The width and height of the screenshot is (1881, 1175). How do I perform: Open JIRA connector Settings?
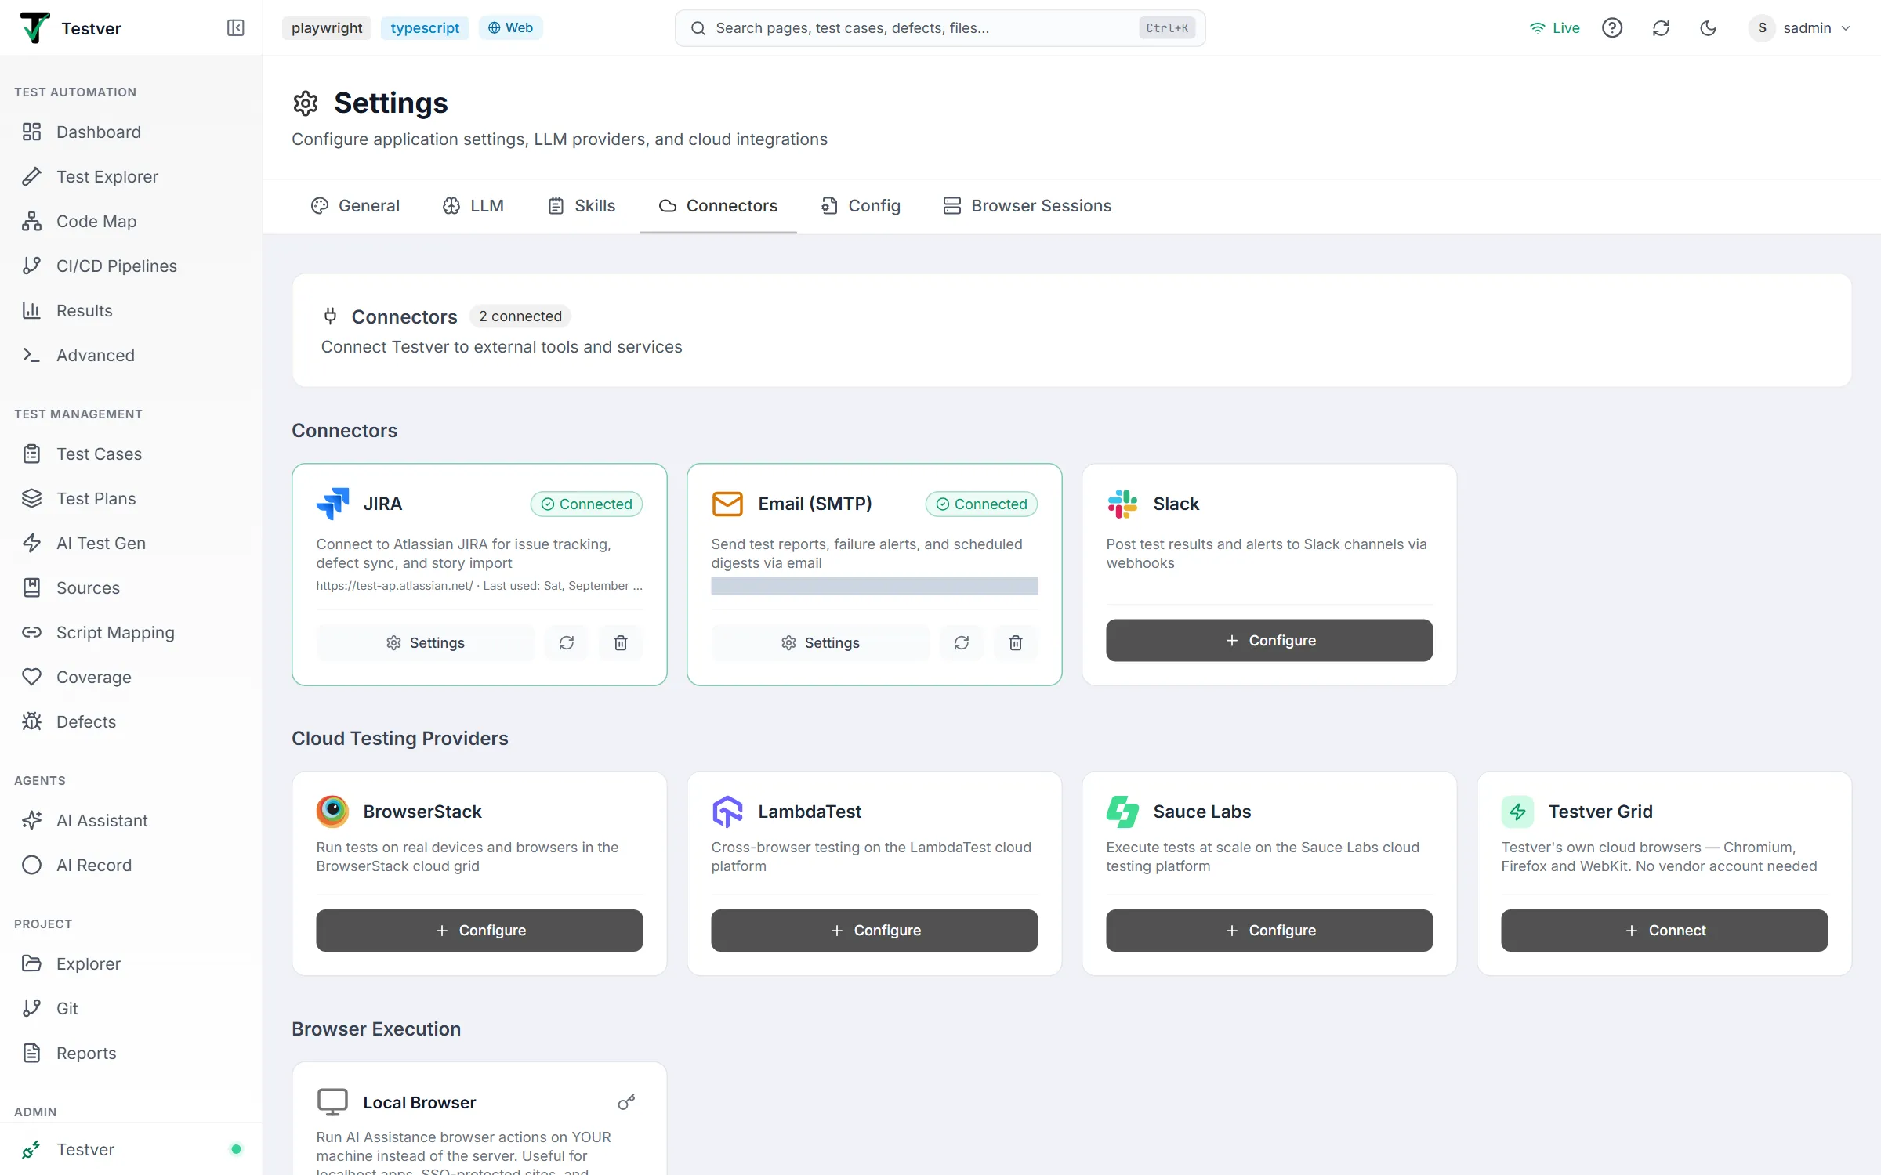[426, 643]
